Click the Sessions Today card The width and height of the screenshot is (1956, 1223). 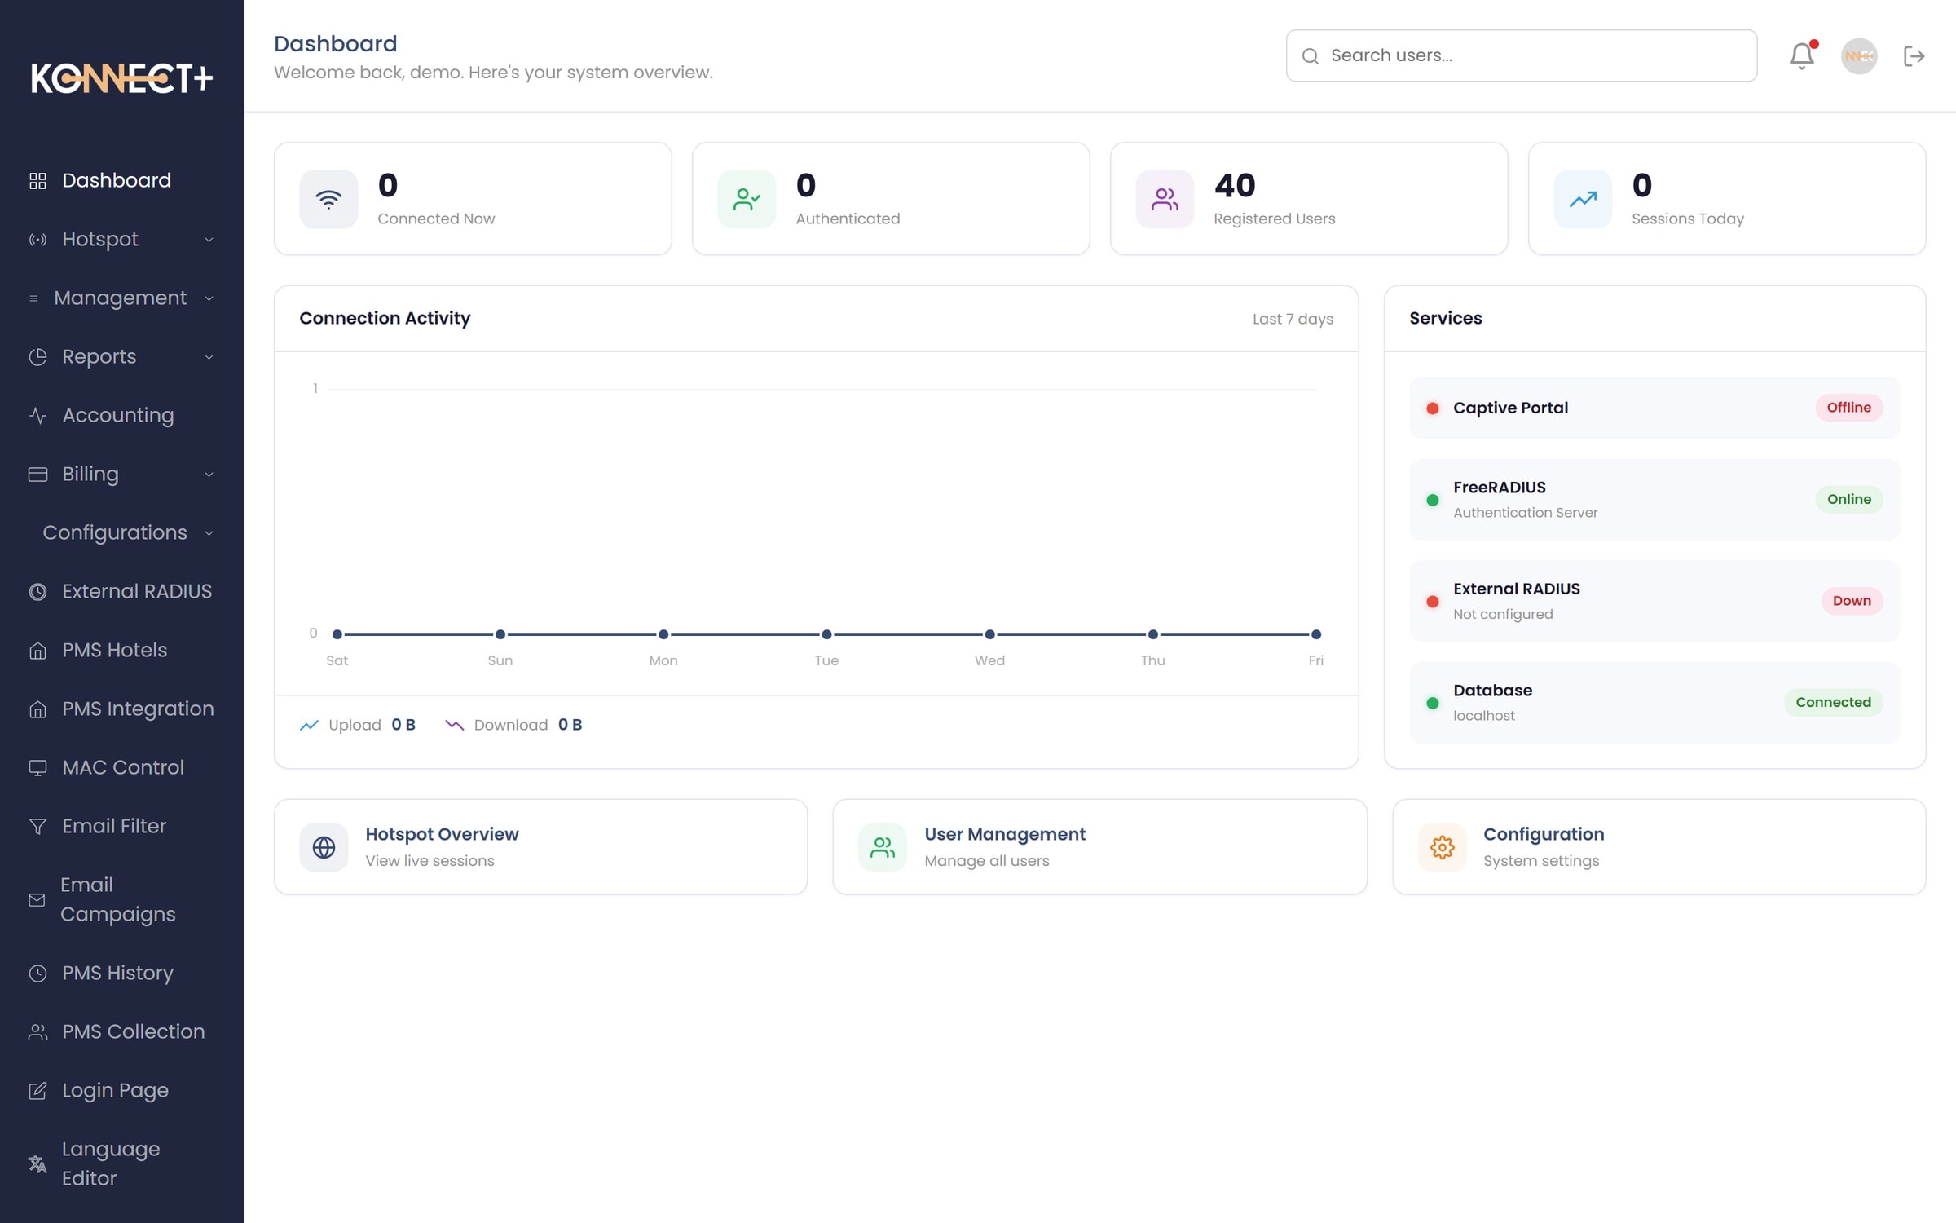tap(1726, 199)
